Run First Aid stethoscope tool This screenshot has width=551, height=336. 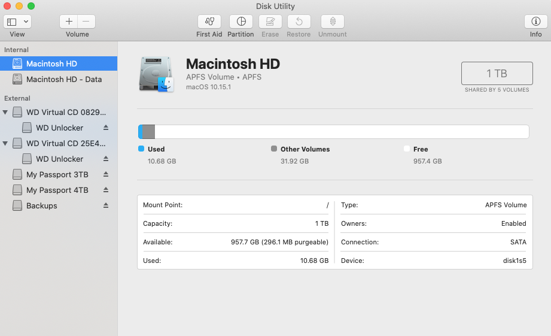click(209, 22)
